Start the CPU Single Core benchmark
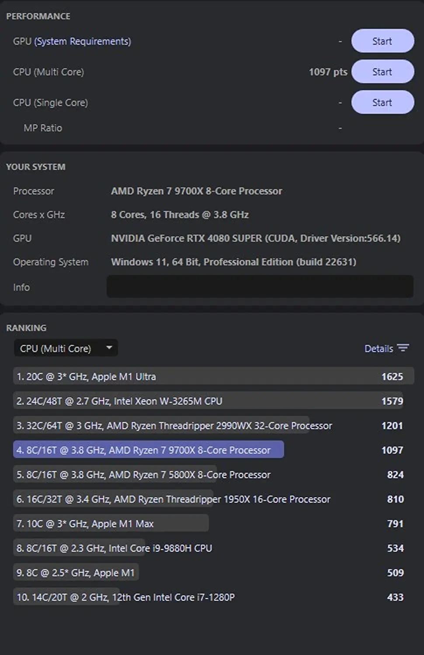The width and height of the screenshot is (424, 655). coord(382,102)
